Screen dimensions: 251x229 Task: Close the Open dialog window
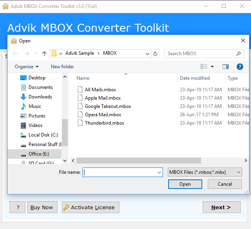(x=243, y=40)
